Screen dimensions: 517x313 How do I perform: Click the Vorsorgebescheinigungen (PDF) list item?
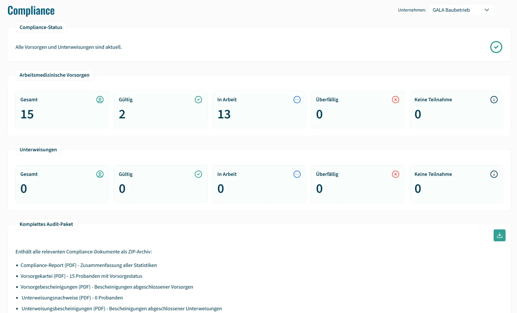coord(107,287)
